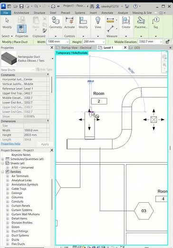Viewport: 173px width, 248px height.
Task: Open the Height dropdown on options bar
Action: click(104, 42)
